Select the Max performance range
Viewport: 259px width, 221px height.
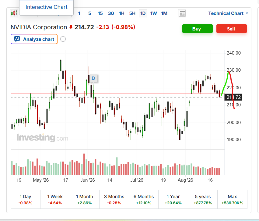[x=232, y=199]
